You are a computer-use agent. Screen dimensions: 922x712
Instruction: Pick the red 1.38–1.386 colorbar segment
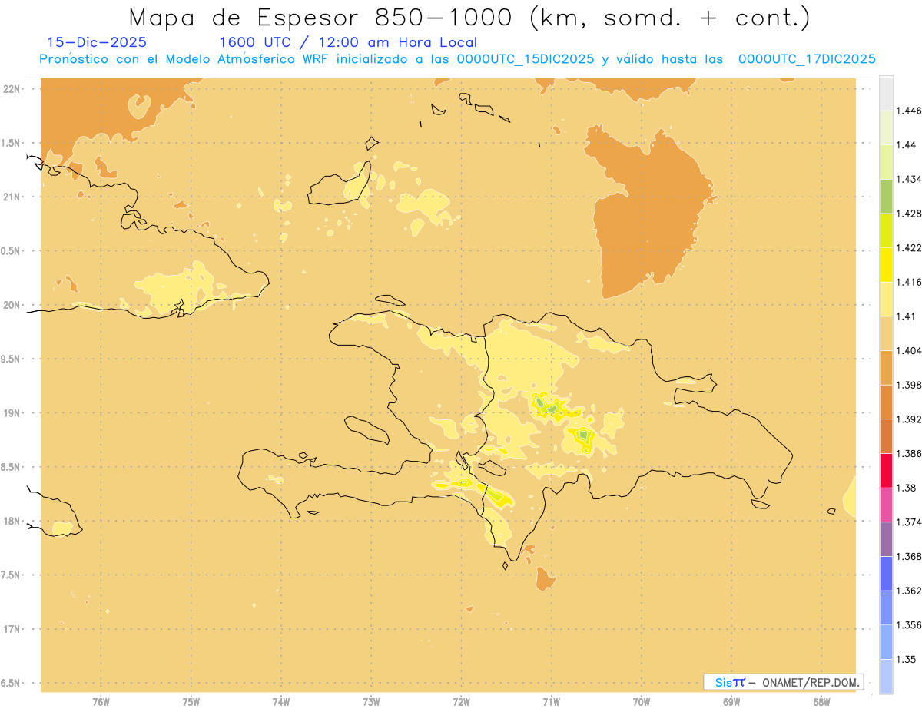pyautogui.click(x=887, y=470)
